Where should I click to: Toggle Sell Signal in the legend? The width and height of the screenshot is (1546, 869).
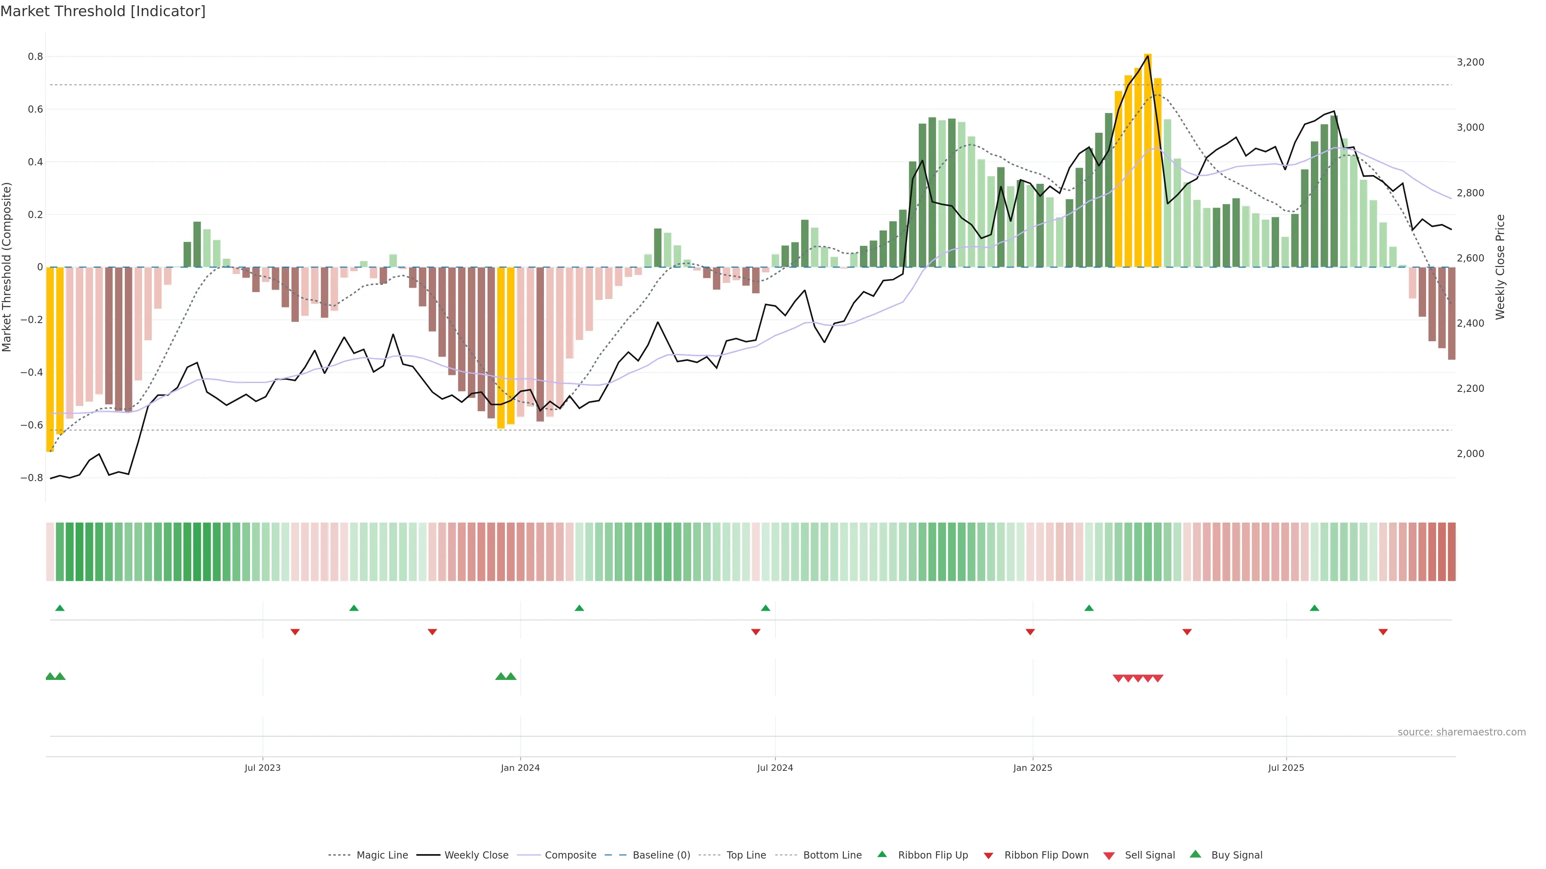(x=1149, y=855)
